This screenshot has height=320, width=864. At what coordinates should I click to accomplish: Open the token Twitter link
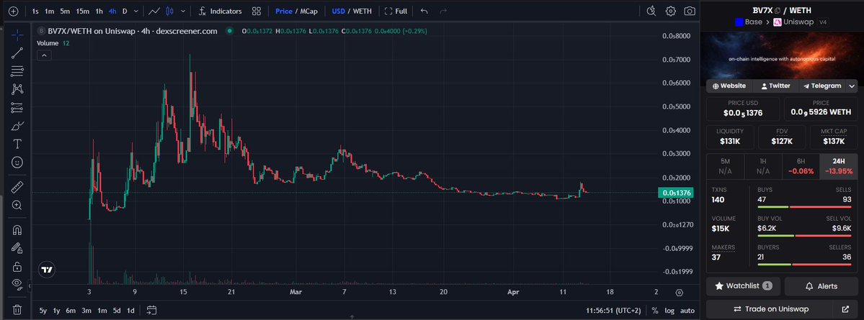click(x=775, y=86)
